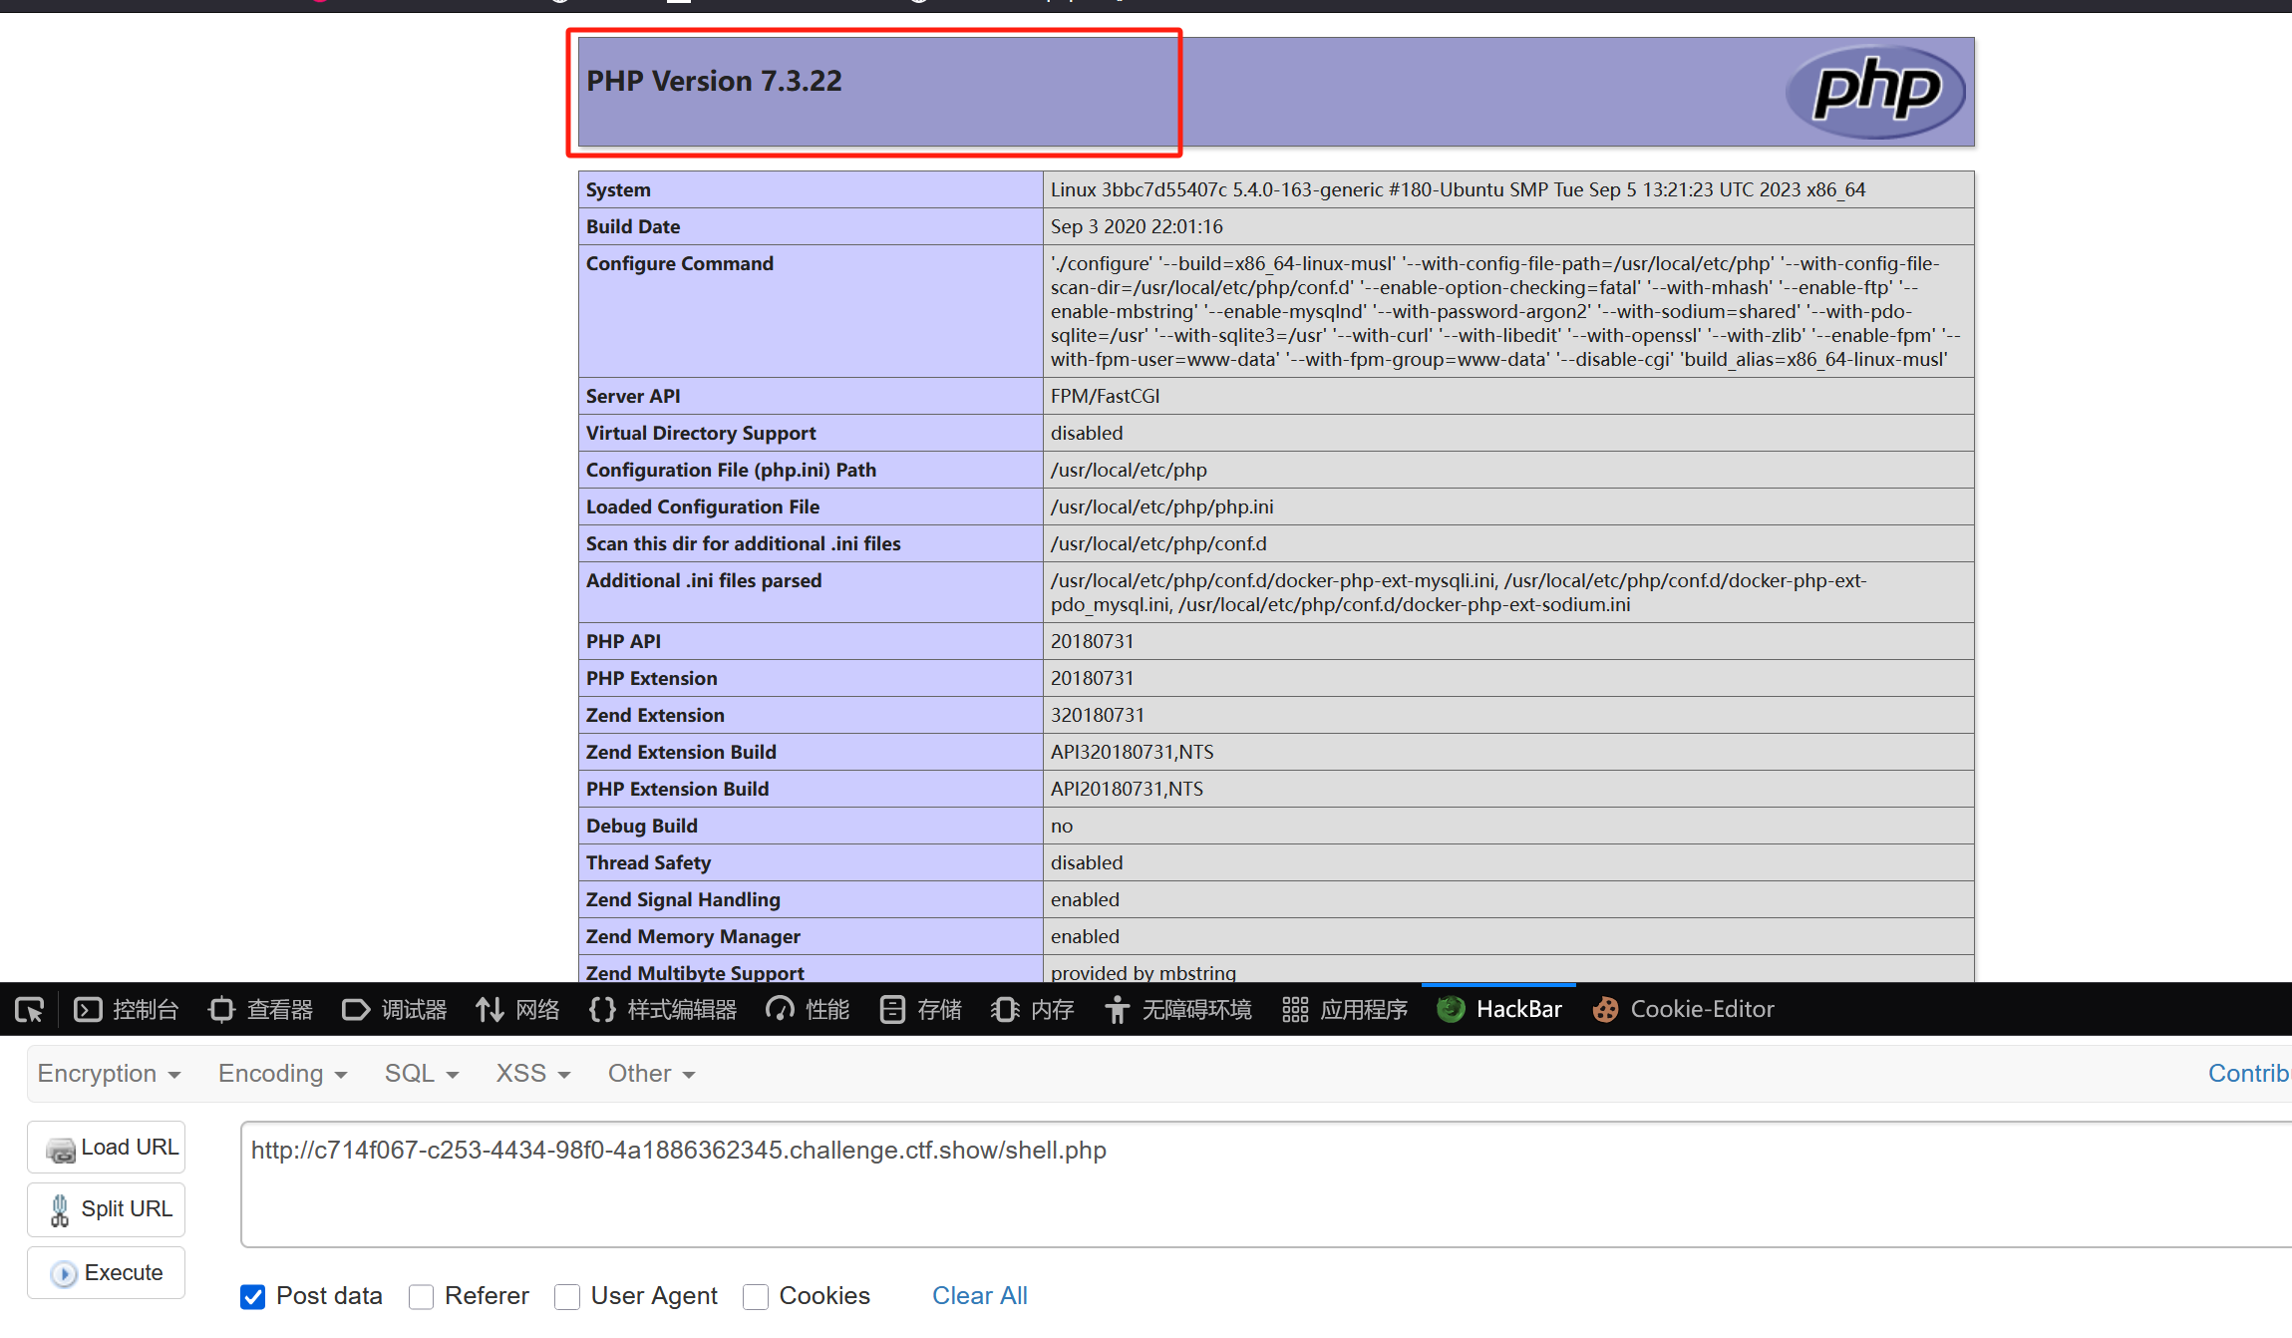Select the HackBar tab
The width and height of the screenshot is (2292, 1338).
pos(1499,1010)
